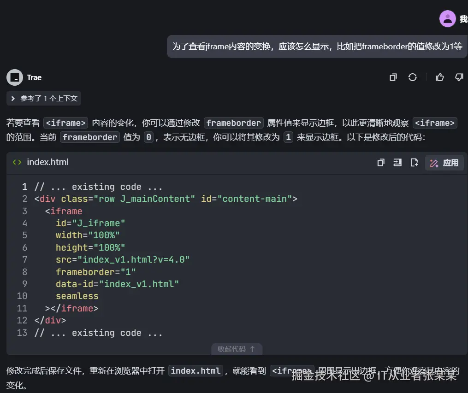The width and height of the screenshot is (468, 393).
Task: Click code line frameborder="1"
Action: click(96, 272)
